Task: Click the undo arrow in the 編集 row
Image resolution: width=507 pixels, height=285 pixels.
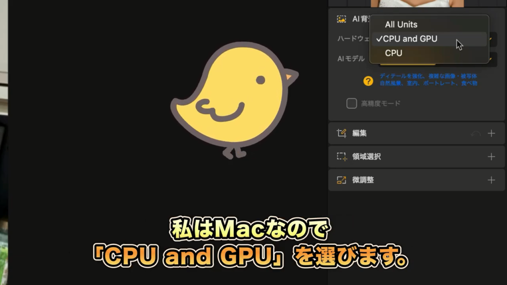Action: coord(475,134)
